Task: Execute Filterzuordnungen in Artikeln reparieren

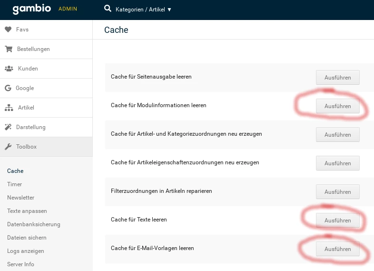Action: [x=337, y=192]
